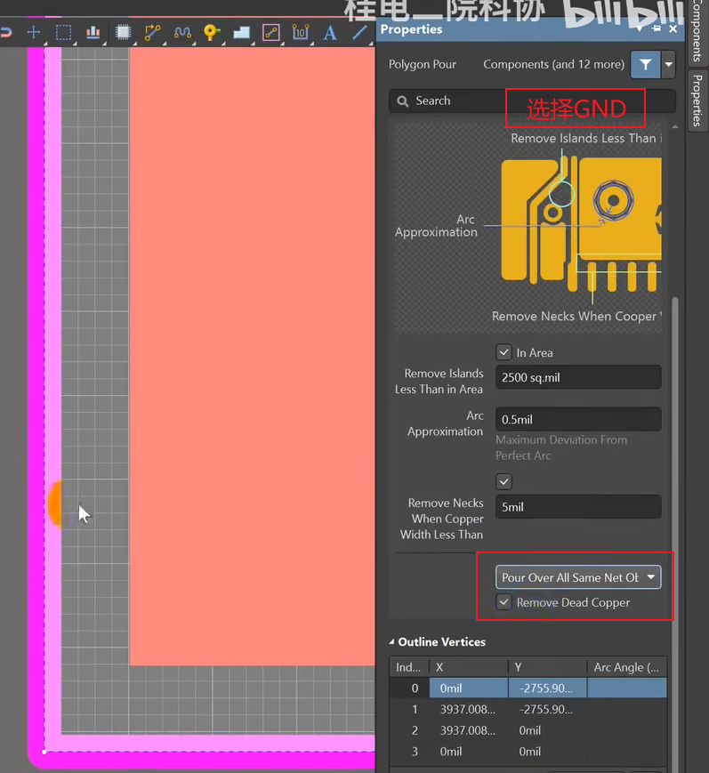
Task: Click the Y column header
Action: click(x=547, y=667)
